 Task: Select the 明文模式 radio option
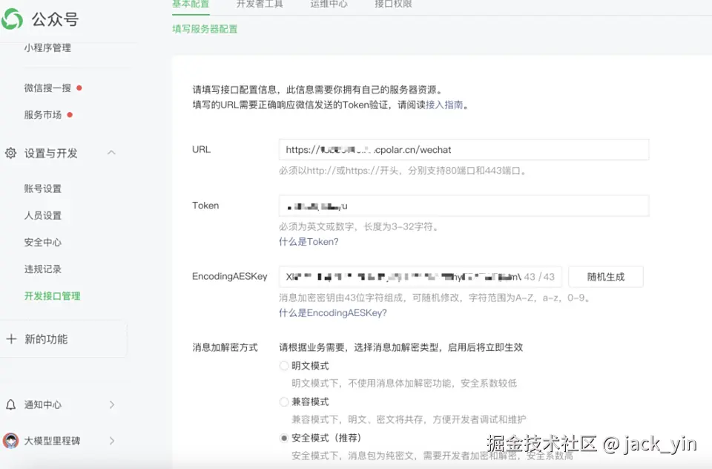284,366
